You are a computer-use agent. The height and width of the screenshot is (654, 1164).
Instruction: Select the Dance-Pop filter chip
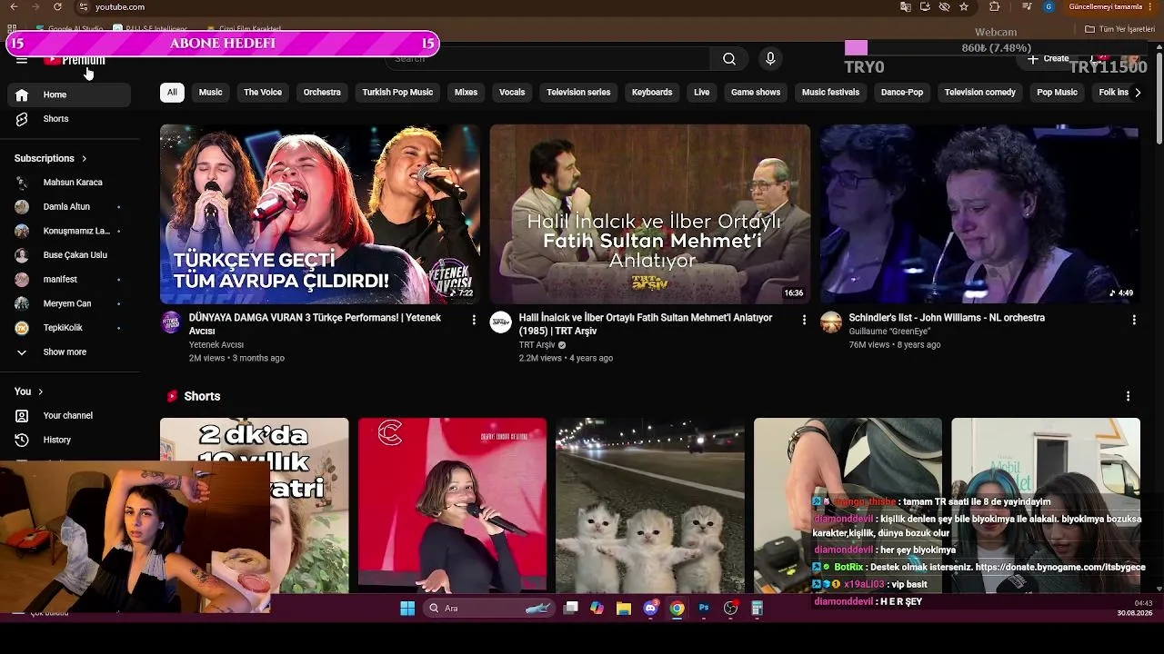click(x=902, y=93)
